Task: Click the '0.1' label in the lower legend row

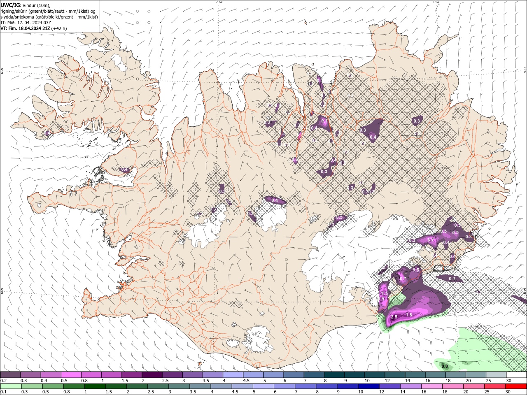Action: 3,392
